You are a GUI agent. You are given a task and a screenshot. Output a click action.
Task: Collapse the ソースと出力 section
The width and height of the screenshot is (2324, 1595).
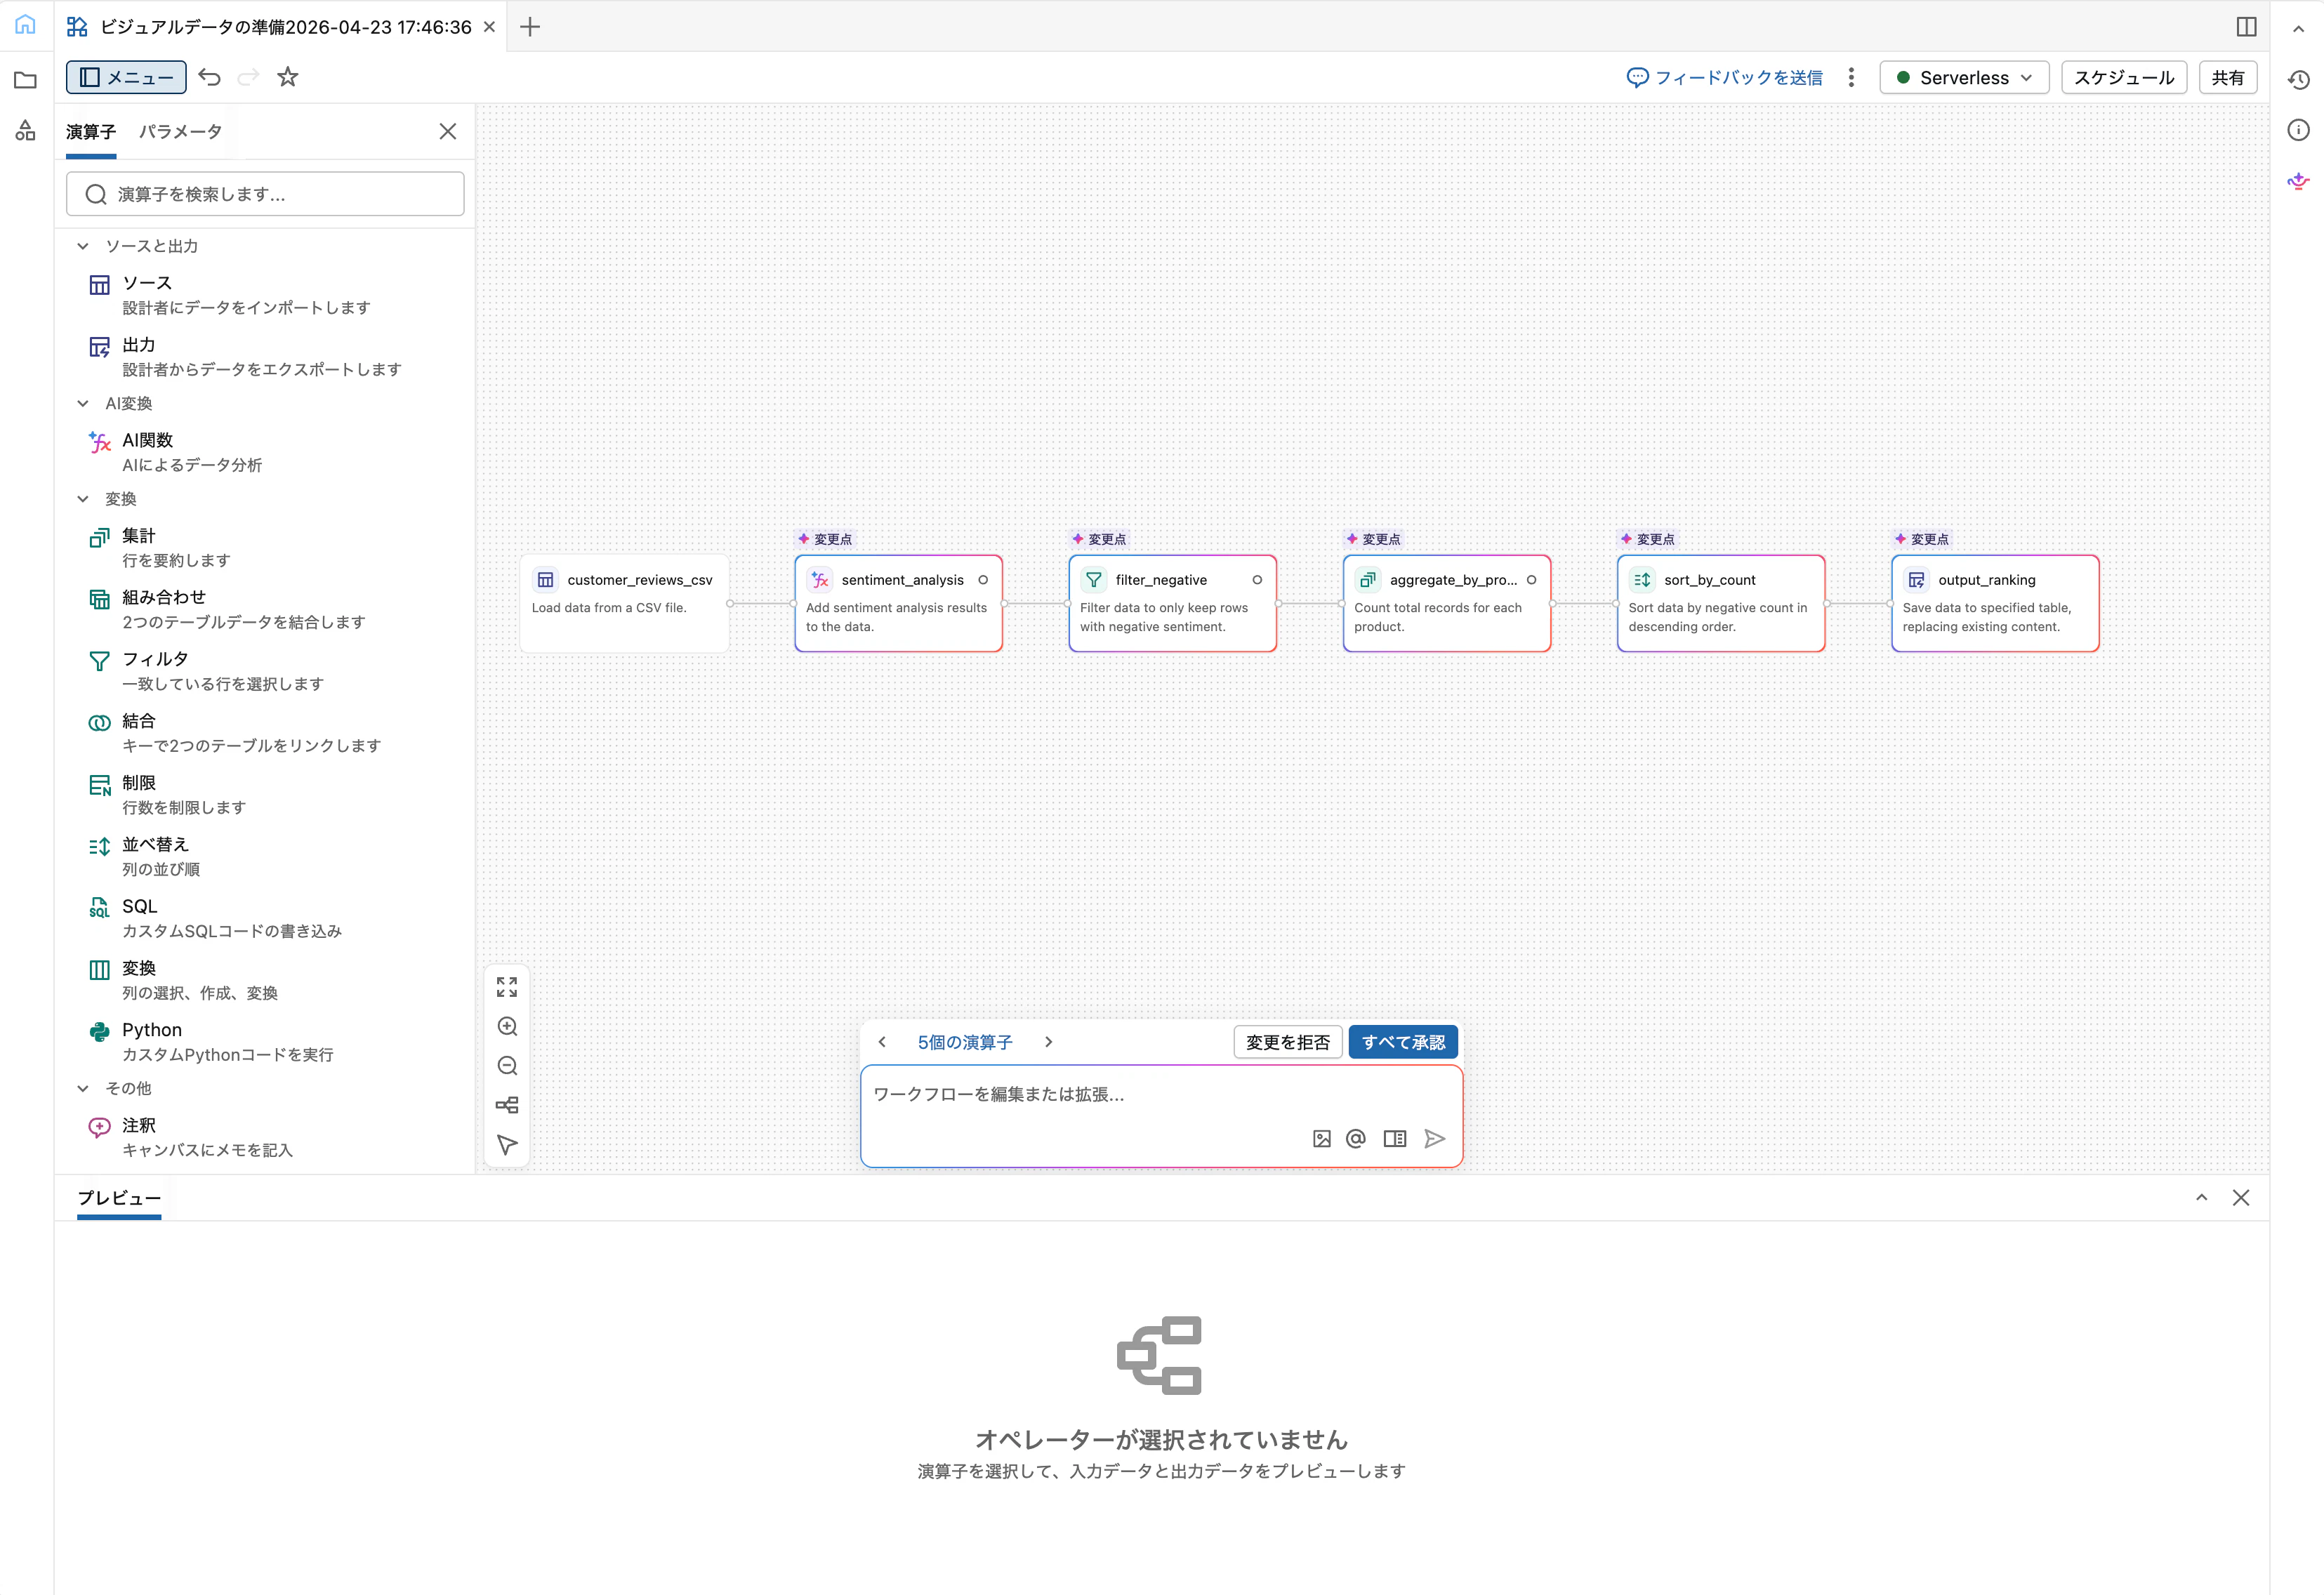click(x=83, y=245)
